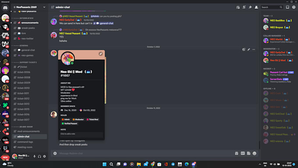Viewport: 298px width, 168px height.
Task: Open the GIF picker
Action: pos(243,154)
